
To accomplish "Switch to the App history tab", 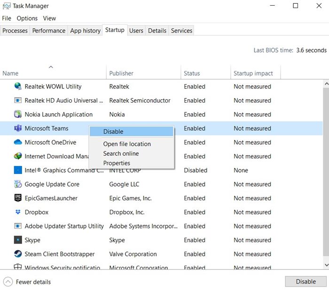I will coord(85,31).
